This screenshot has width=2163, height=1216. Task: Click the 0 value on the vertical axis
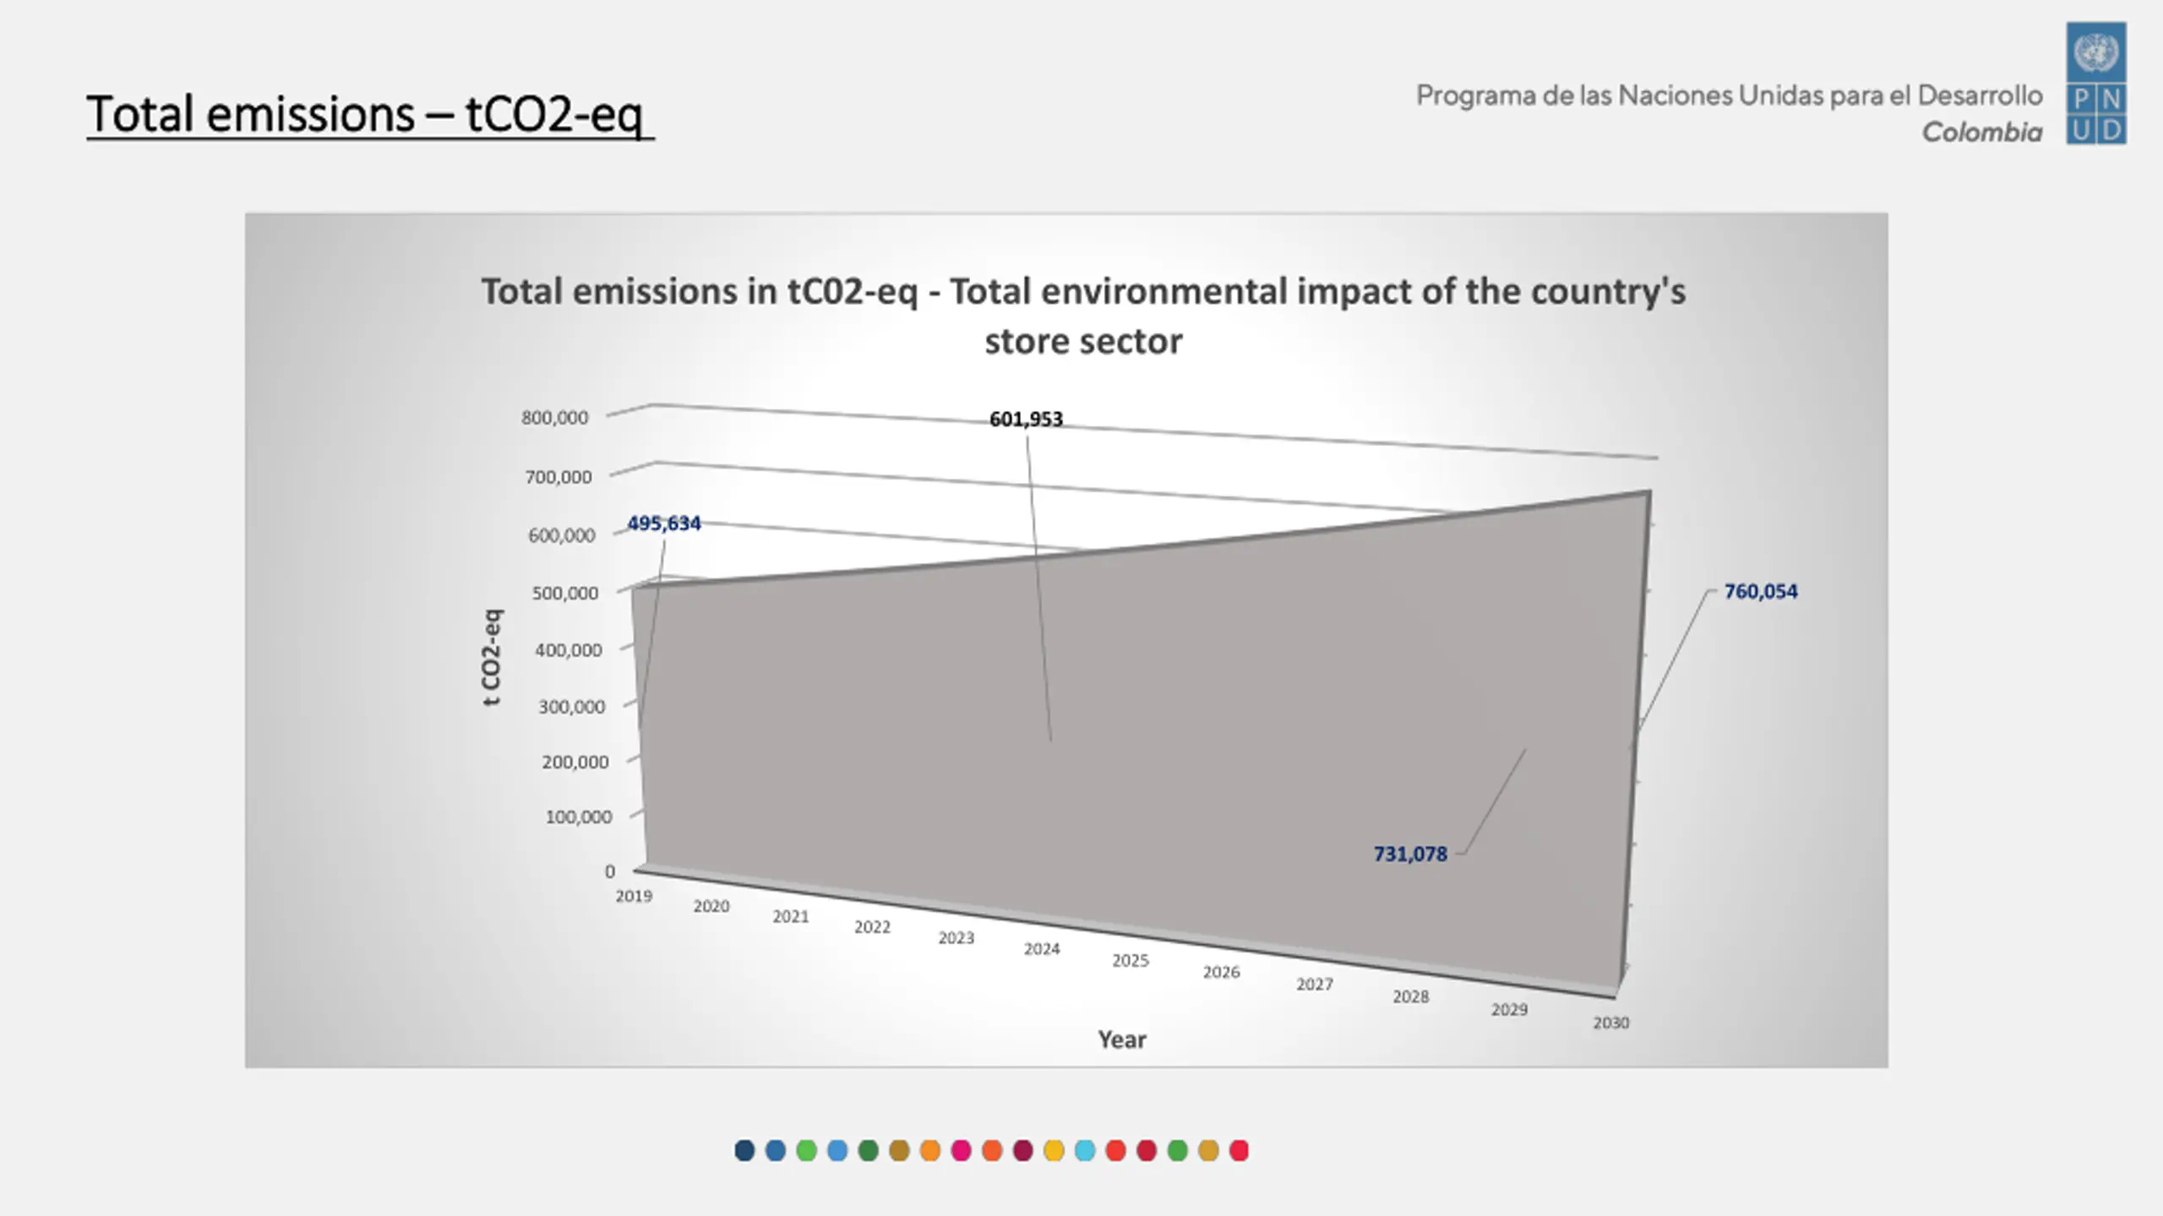click(610, 871)
